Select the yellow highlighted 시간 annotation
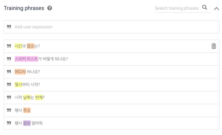The image size is (222, 135). pyautogui.click(x=18, y=46)
